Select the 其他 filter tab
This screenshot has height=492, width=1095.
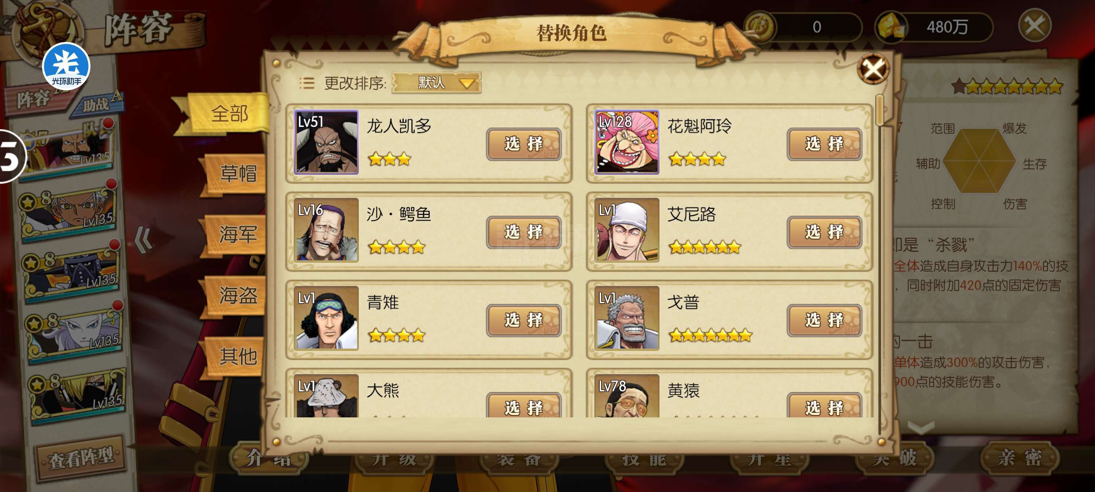click(236, 356)
